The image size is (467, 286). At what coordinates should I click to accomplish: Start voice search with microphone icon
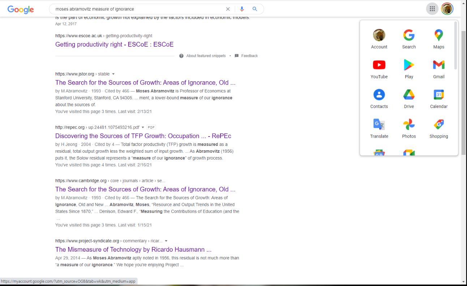[242, 9]
